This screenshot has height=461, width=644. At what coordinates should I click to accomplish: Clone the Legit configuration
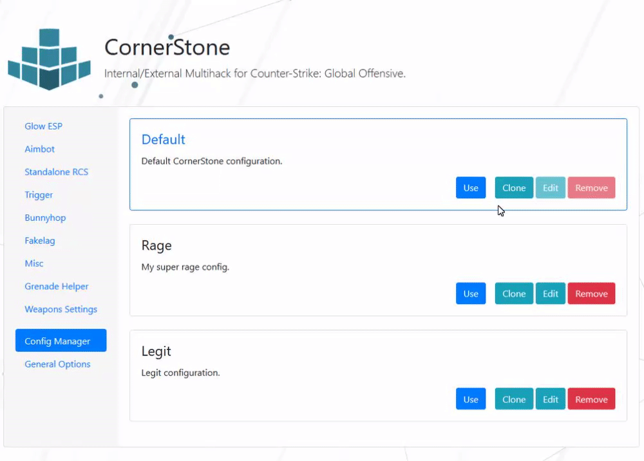[514, 399]
